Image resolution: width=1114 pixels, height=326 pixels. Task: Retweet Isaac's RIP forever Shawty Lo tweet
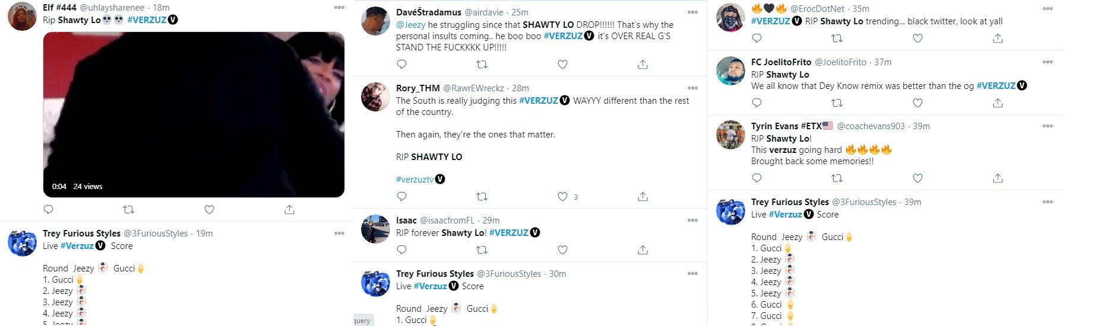[482, 250]
